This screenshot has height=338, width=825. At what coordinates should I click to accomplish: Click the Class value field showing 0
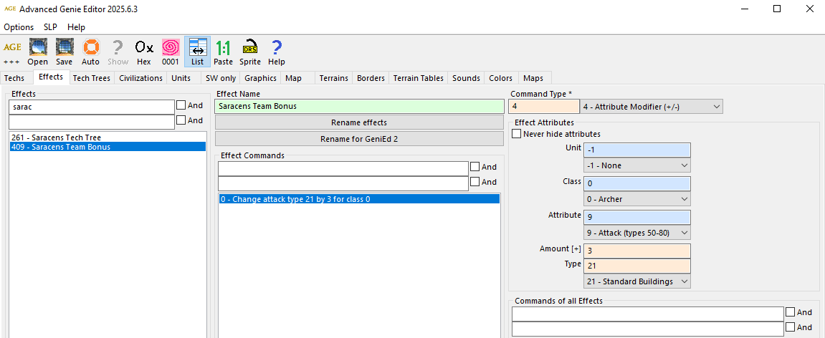(x=637, y=183)
